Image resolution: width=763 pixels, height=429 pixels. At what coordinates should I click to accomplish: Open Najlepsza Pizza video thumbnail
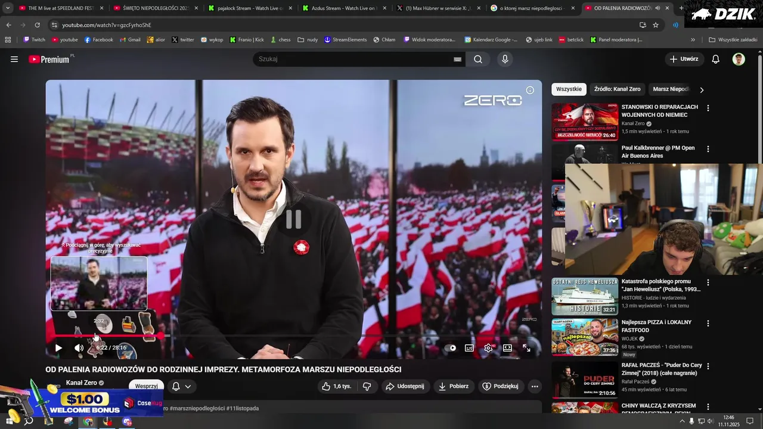point(585,337)
